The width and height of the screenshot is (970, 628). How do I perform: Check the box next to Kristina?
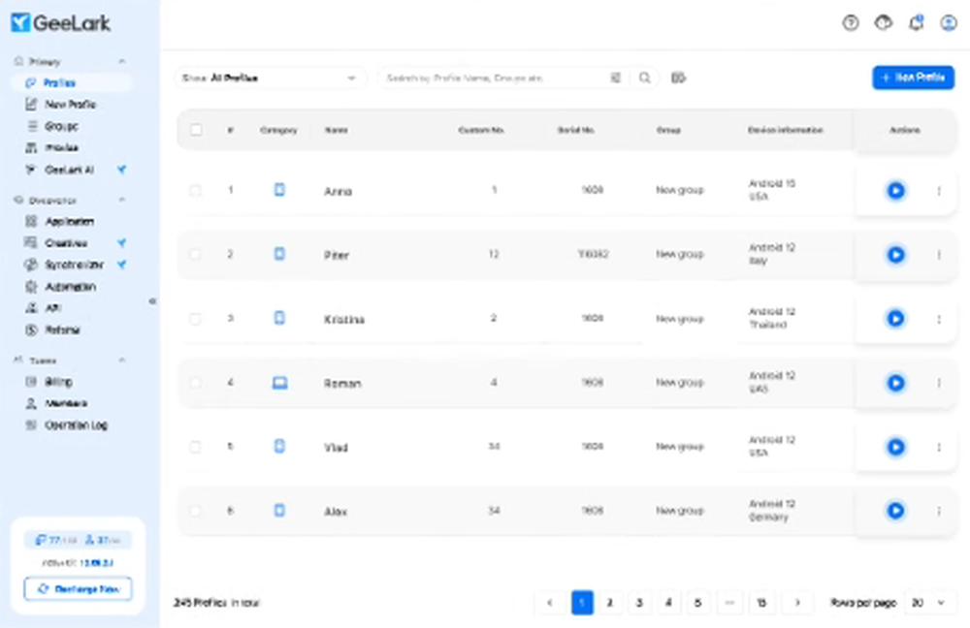pyautogui.click(x=196, y=319)
